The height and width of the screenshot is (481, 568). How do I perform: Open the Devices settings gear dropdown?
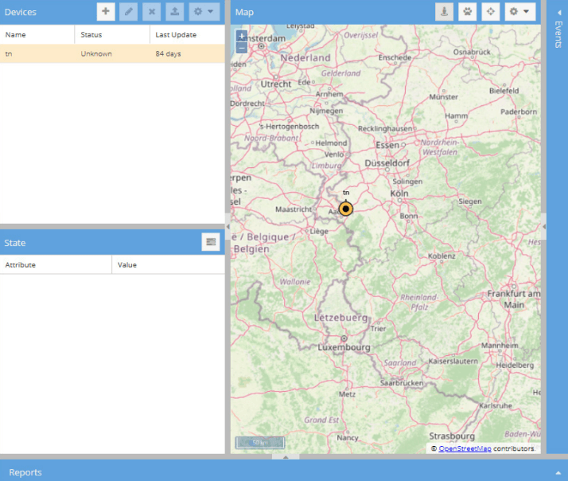(202, 12)
